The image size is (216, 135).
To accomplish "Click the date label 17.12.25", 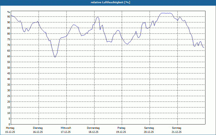I will (x=66, y=132).
